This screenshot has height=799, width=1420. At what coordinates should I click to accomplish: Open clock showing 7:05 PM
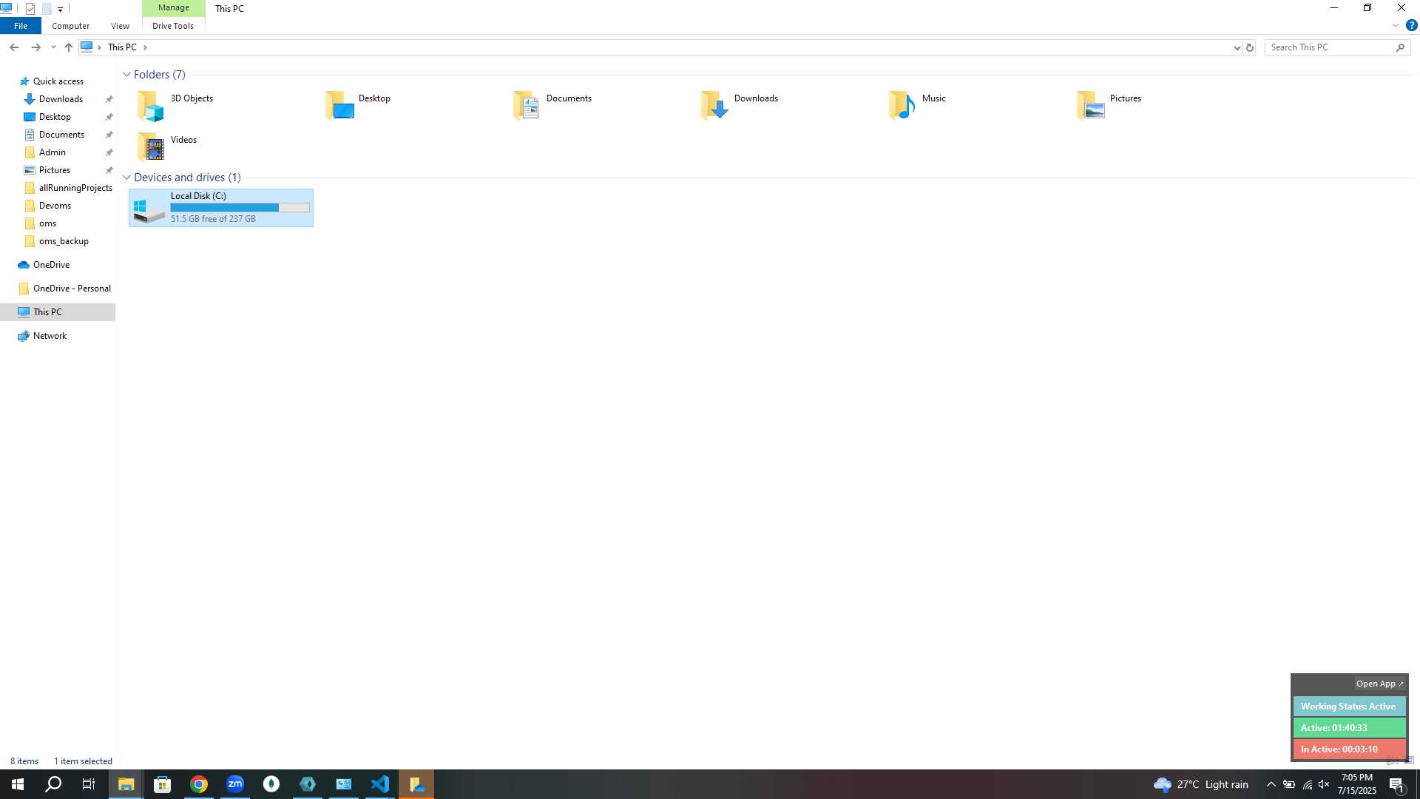(1356, 784)
